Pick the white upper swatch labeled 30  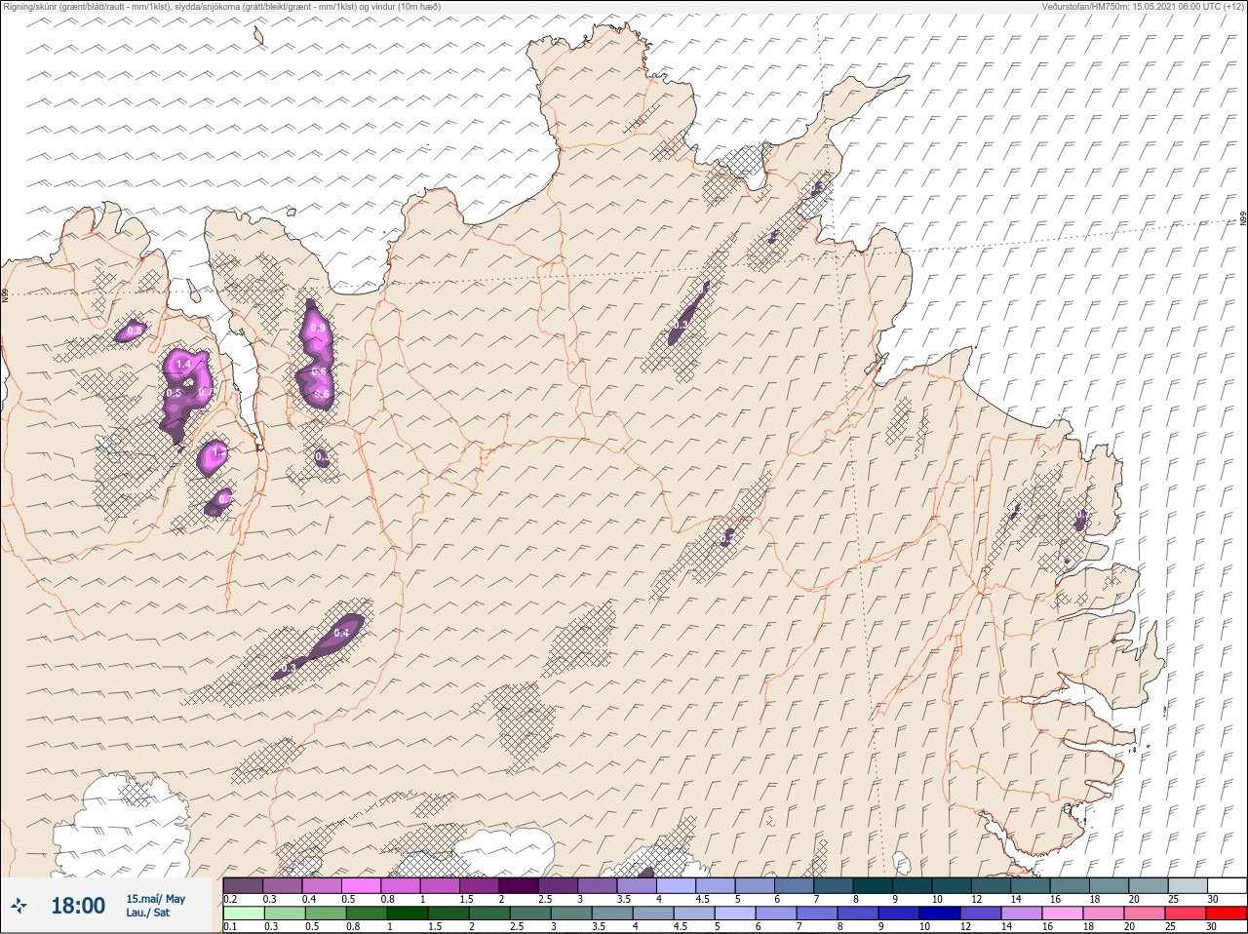click(x=1228, y=885)
